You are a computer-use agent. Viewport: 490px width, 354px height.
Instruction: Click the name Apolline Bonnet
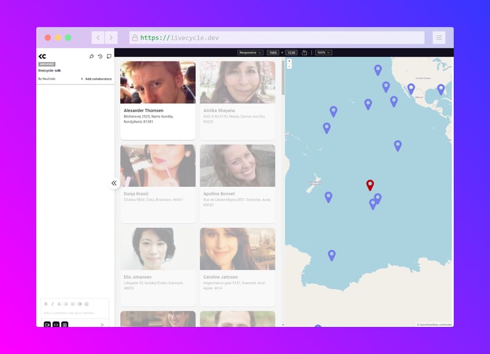point(219,194)
